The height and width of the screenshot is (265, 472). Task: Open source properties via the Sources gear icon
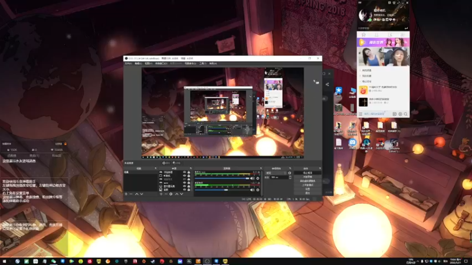point(171,194)
